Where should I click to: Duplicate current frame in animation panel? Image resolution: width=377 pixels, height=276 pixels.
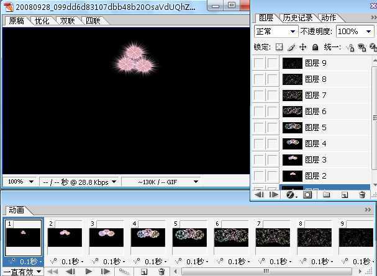pos(144,272)
